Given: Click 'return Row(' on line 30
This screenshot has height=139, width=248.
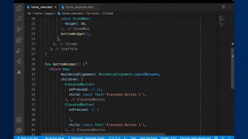Looking at the screenshot, I should point(60,69).
